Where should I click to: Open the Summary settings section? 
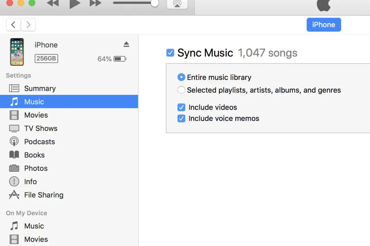[69, 88]
